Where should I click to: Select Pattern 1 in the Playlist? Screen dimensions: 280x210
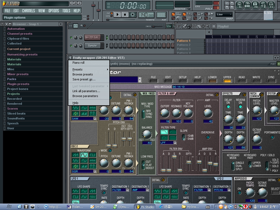click(190, 41)
